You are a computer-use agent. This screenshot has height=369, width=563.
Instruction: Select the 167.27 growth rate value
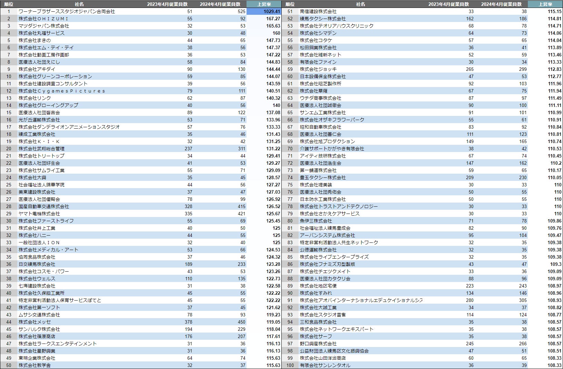click(273, 19)
